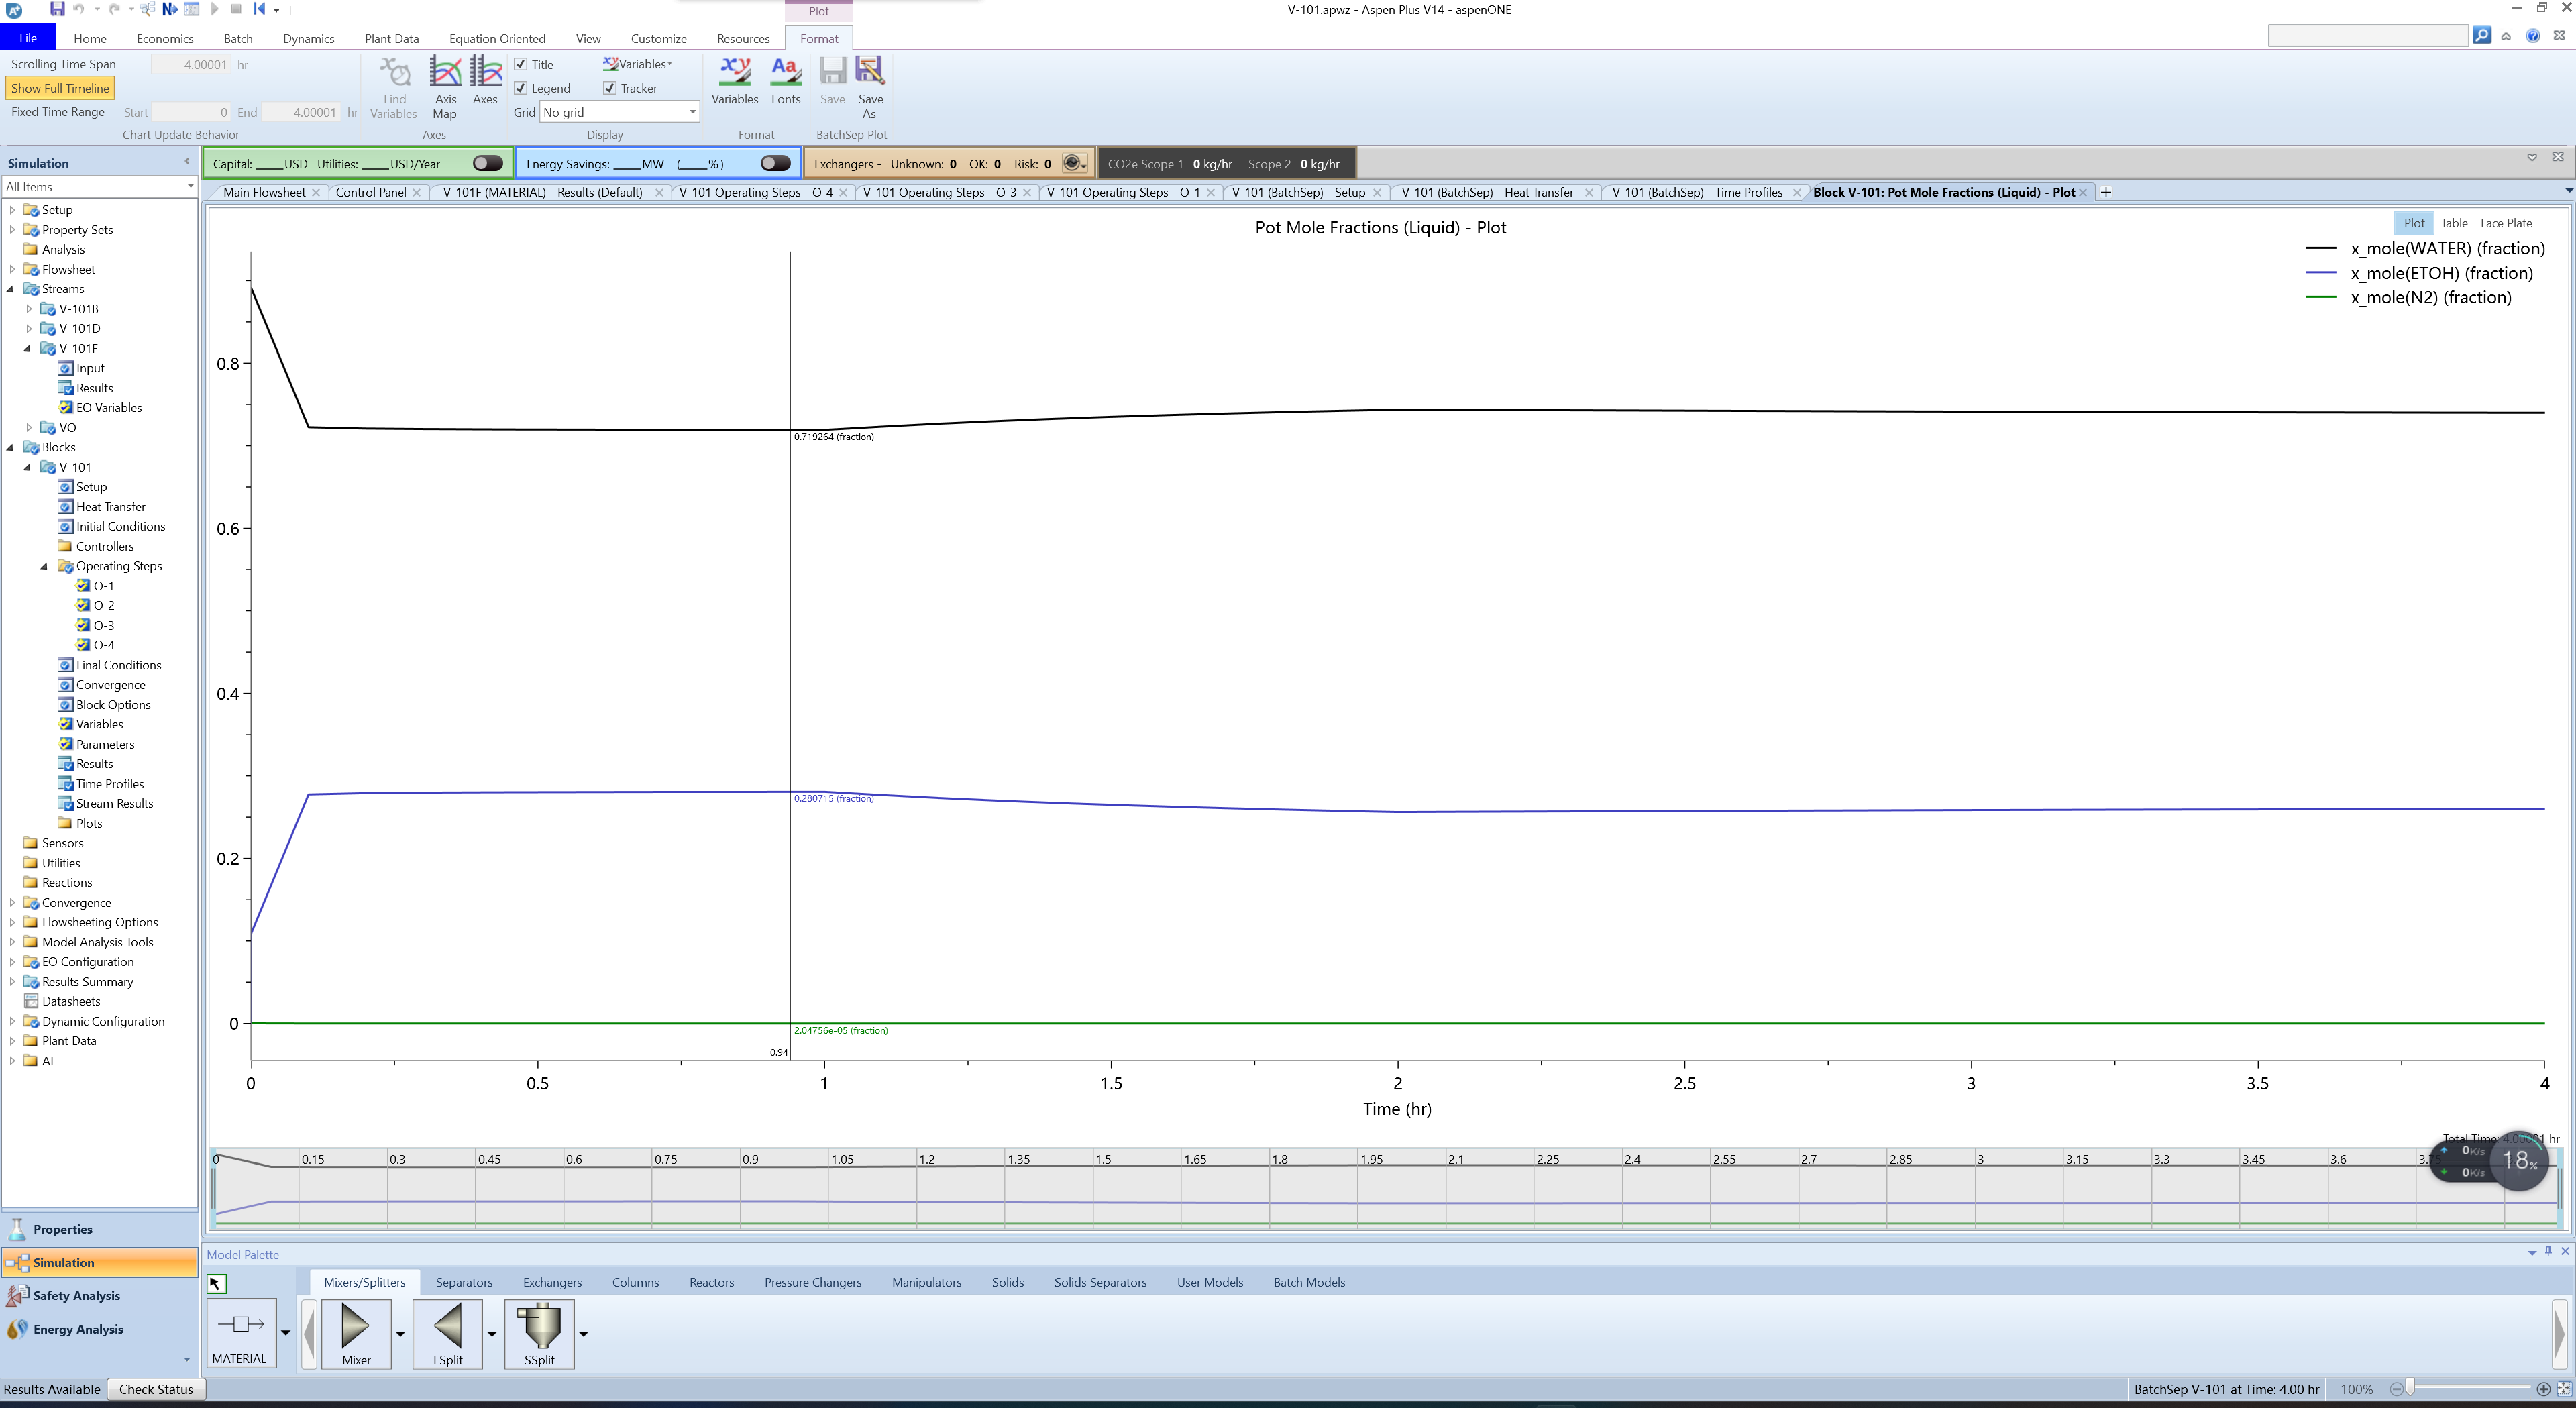The width and height of the screenshot is (2576, 1408).
Task: Switch to the Main Flowsheet tab
Action: [264, 192]
